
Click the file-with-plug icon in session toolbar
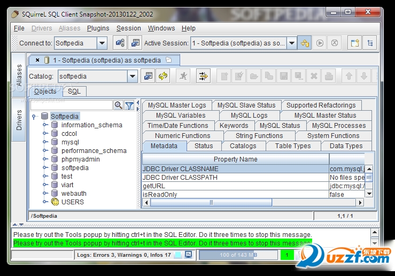tap(239, 76)
